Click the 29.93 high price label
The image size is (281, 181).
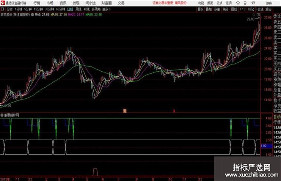[x=251, y=19]
